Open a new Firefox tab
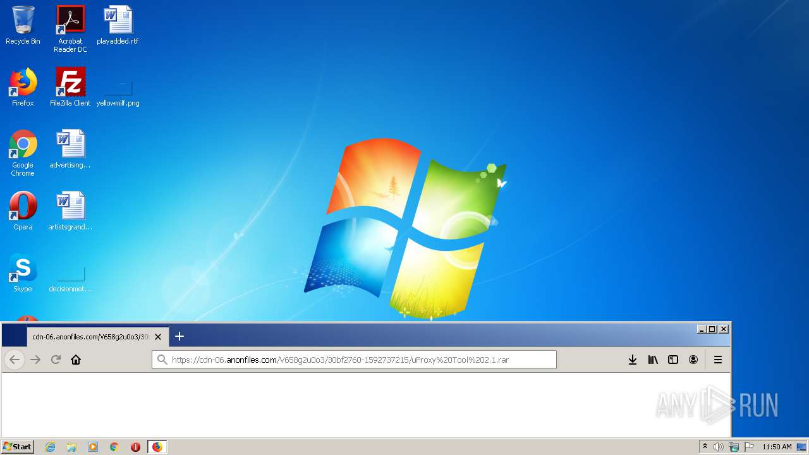 (179, 336)
